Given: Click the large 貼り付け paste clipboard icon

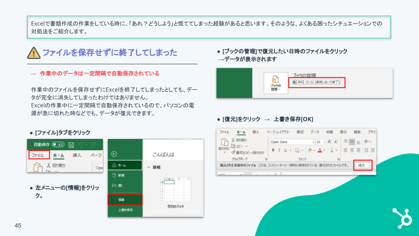Looking at the screenshot, I should (x=224, y=142).
